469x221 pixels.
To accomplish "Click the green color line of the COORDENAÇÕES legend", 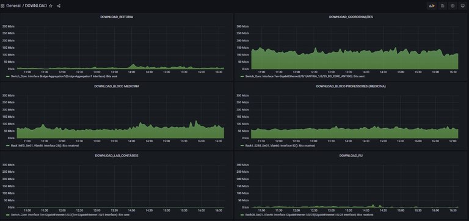I will pos(242,76).
